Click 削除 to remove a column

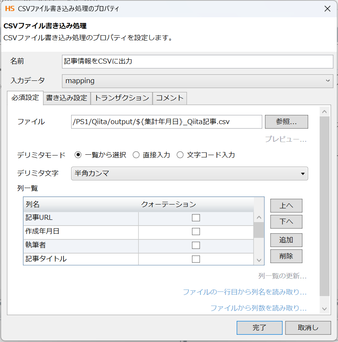click(286, 256)
